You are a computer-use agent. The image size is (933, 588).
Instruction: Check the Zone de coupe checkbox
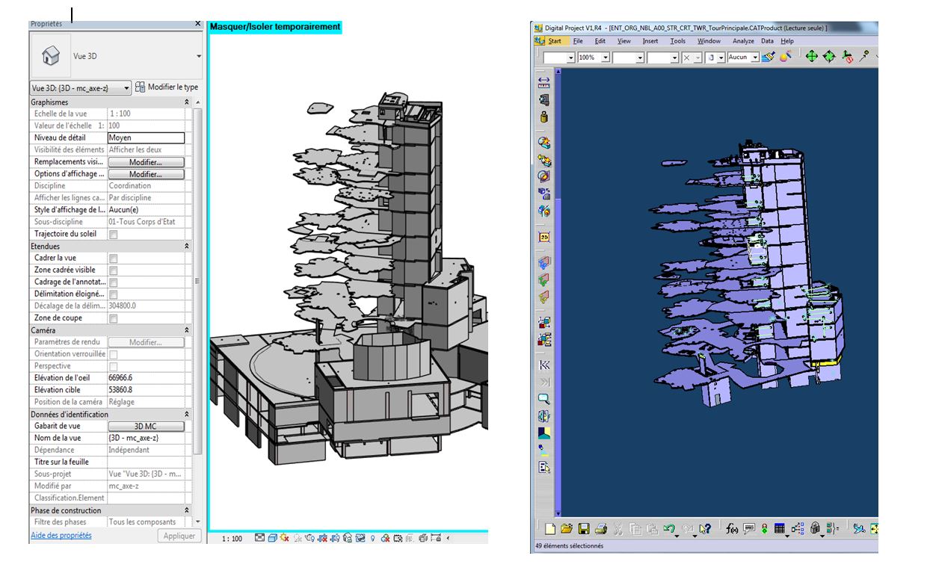pyautogui.click(x=114, y=319)
